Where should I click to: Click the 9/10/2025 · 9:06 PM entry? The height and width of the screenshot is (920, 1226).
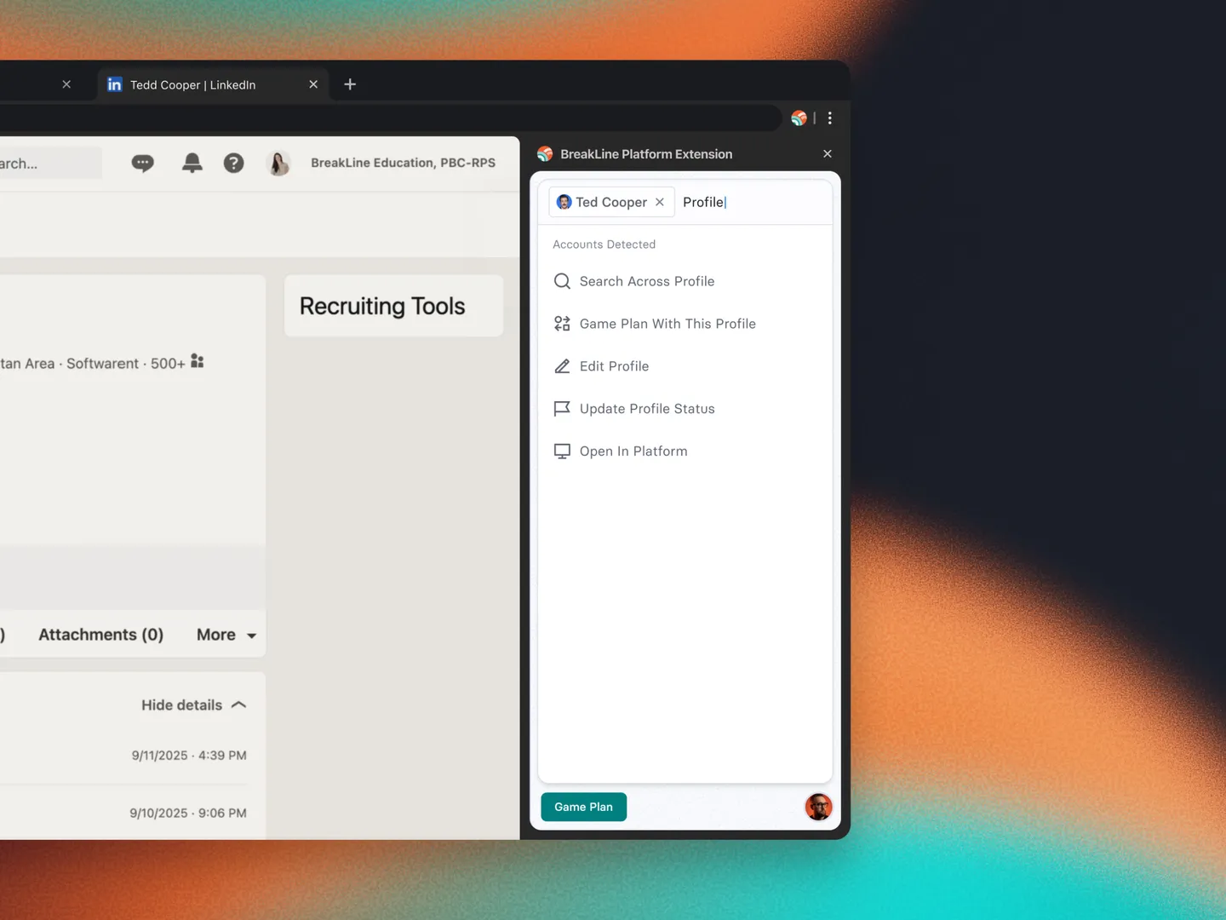click(188, 814)
